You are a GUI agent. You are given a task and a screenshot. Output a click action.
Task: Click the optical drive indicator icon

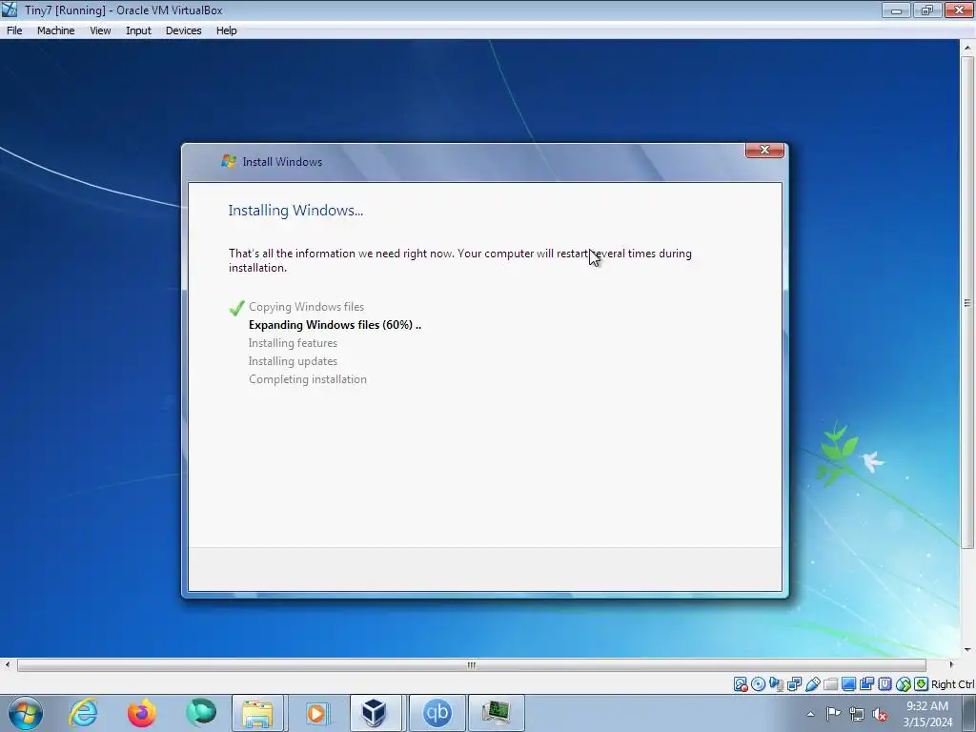click(758, 684)
